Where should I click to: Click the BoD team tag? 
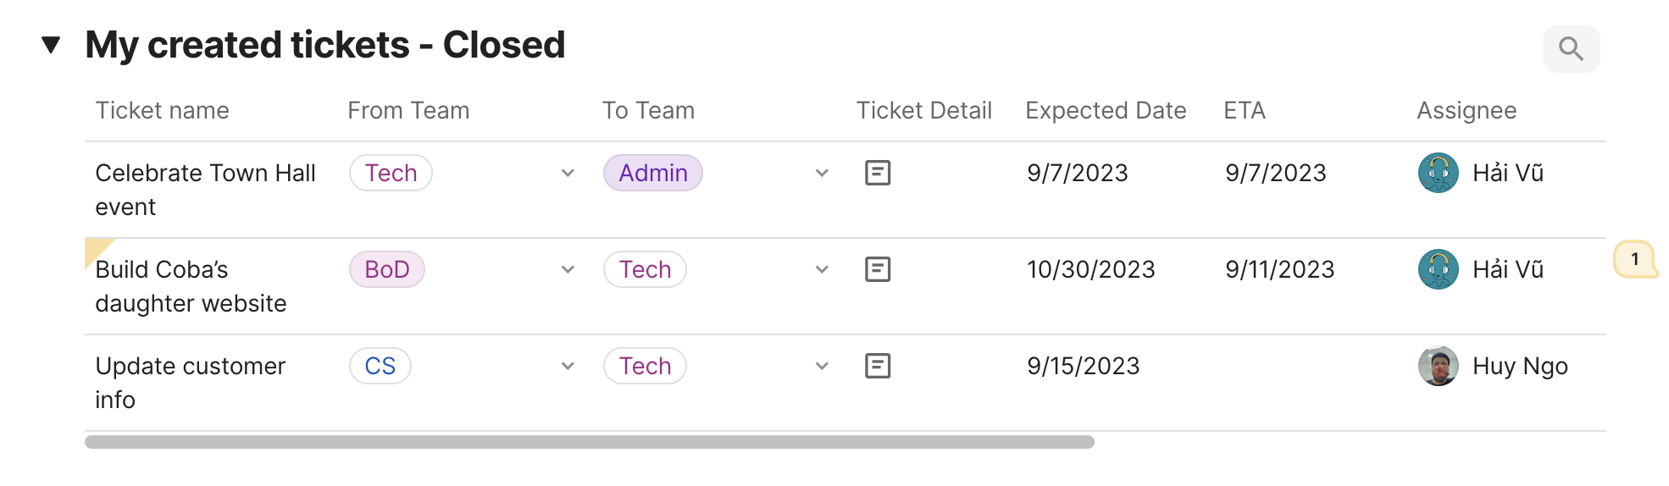click(x=386, y=269)
